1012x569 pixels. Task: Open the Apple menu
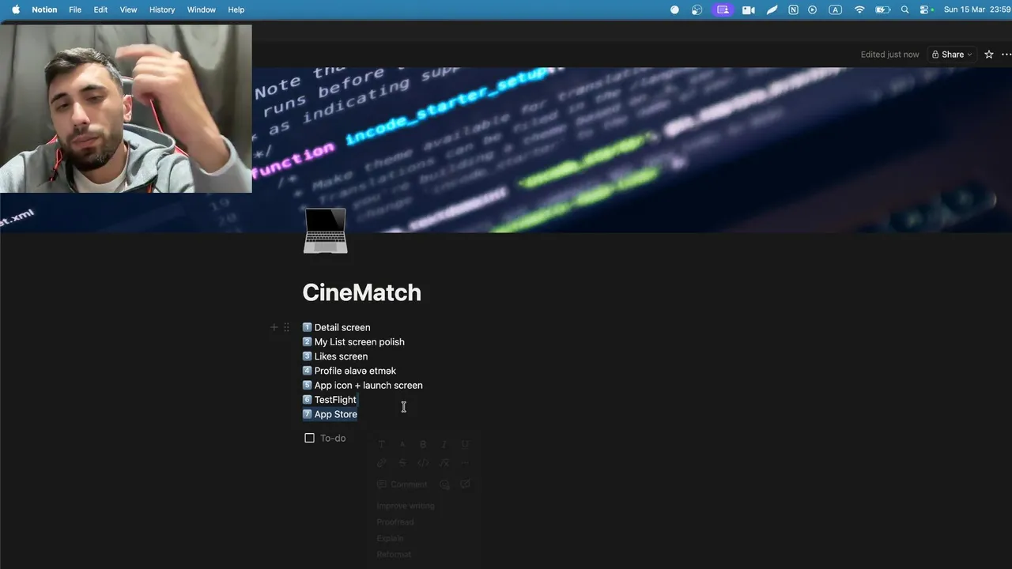click(x=15, y=9)
